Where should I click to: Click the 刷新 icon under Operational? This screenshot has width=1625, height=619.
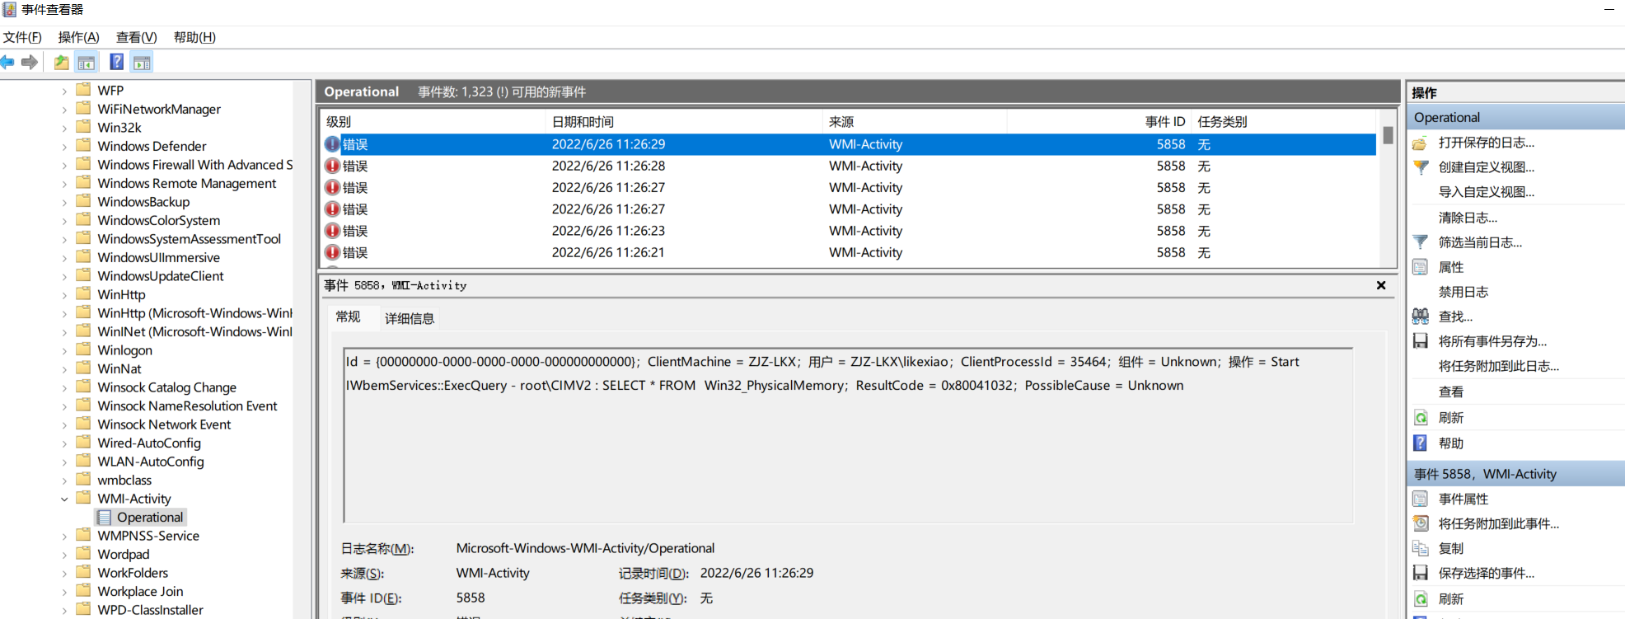point(1420,418)
